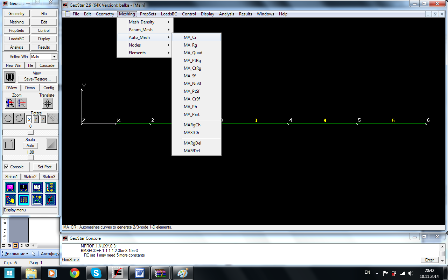
Task: Click the Zoom Out magnifier icon
Action: pyautogui.click(x=22, y=103)
